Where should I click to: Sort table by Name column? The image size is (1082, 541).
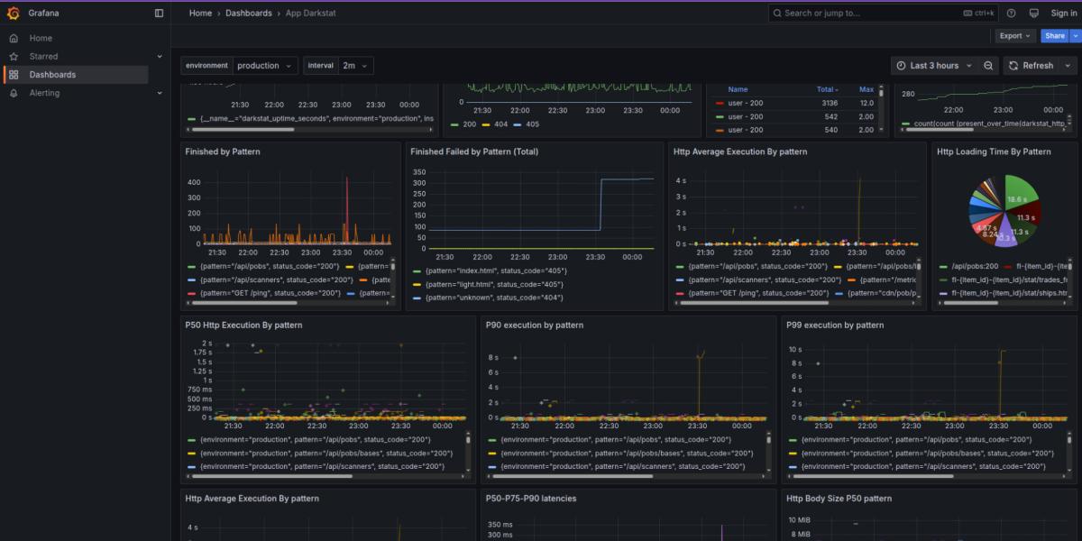738,89
